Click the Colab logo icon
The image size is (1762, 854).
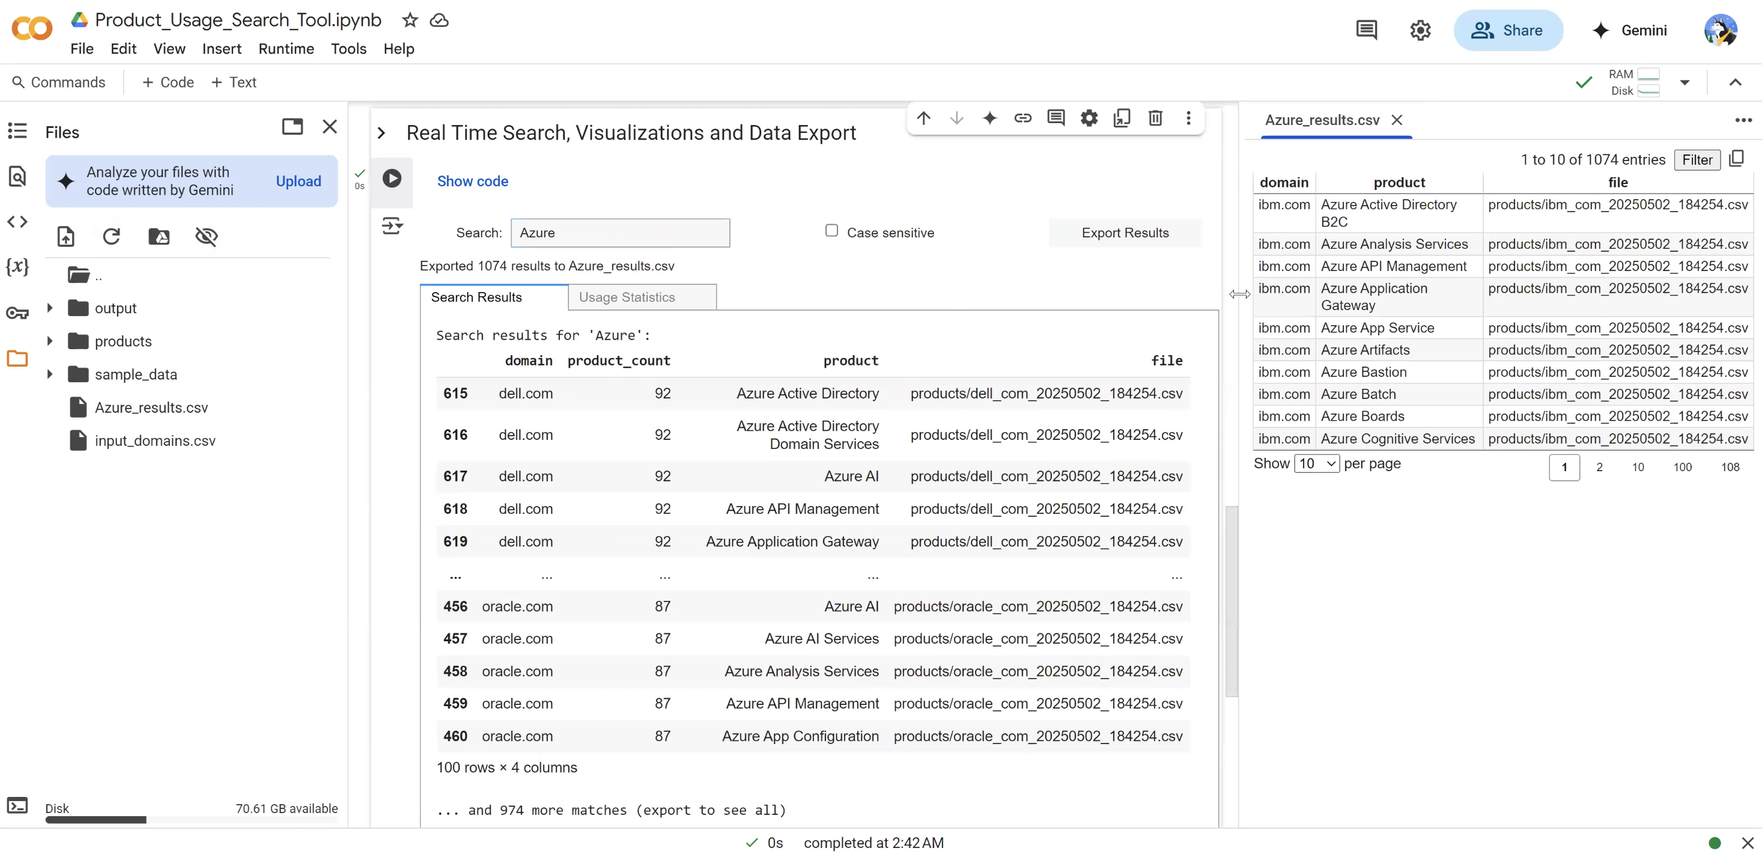31,29
